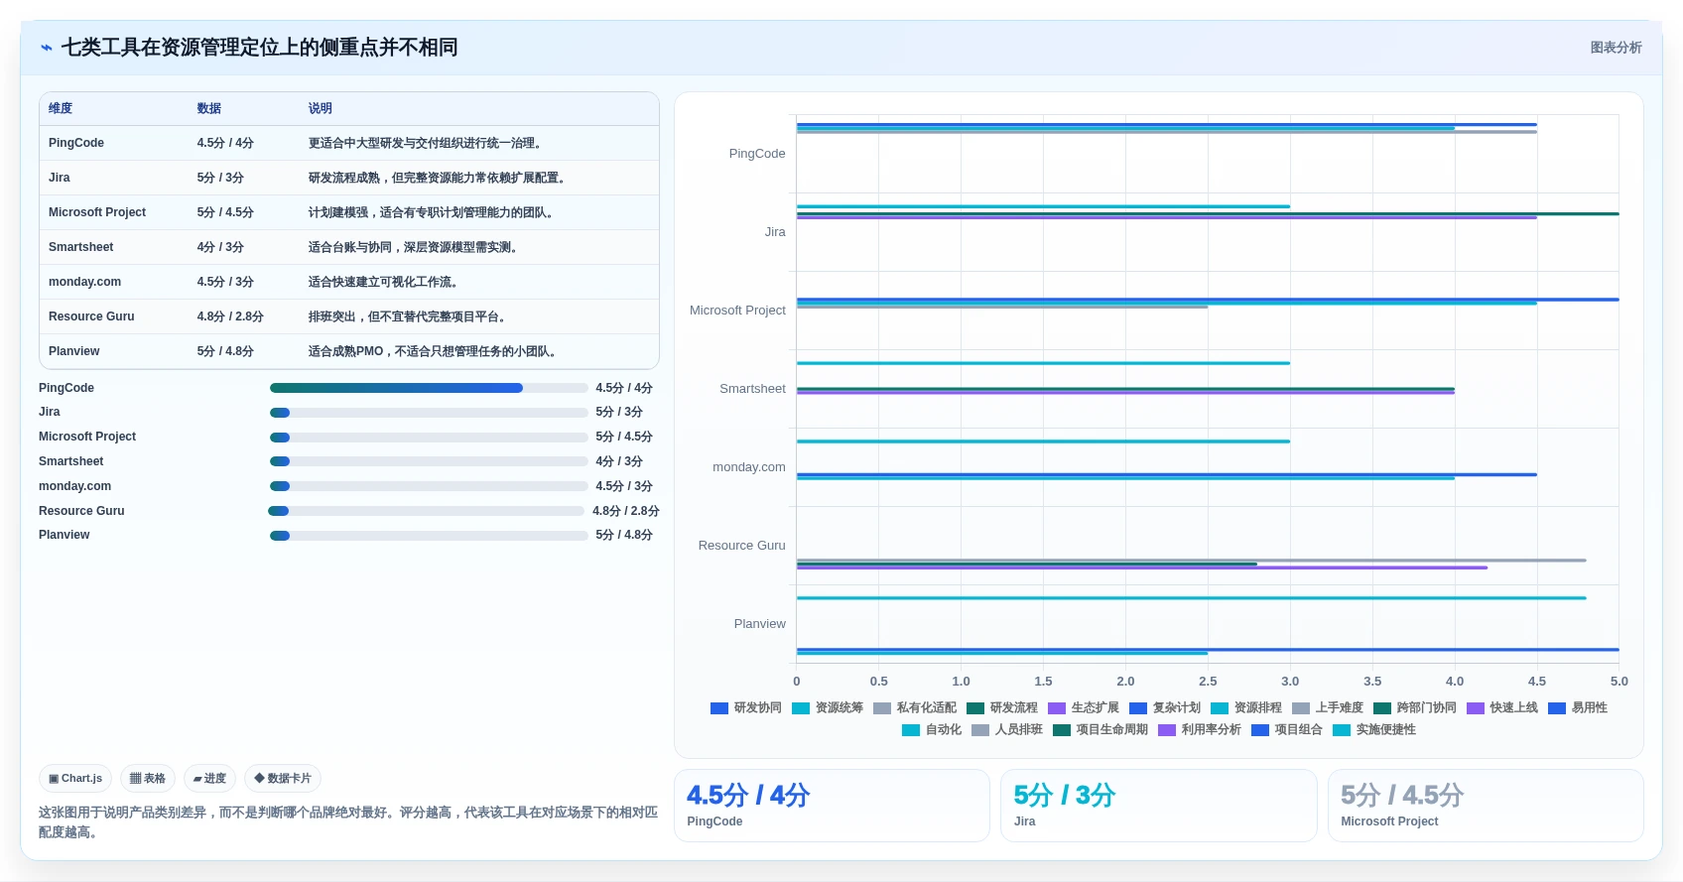Toggle the 资源统筹 legend series

pyautogui.click(x=828, y=707)
